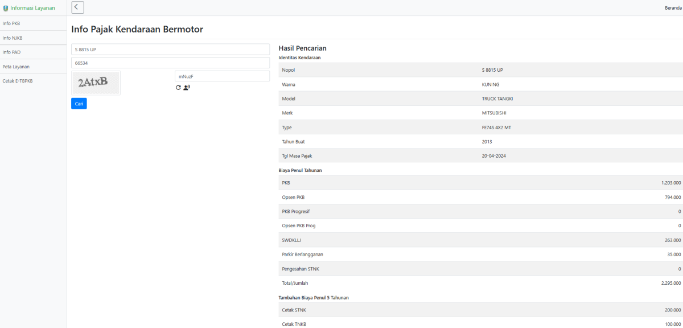Play the audio captcha
Screen dimensions: 683x328
(186, 87)
